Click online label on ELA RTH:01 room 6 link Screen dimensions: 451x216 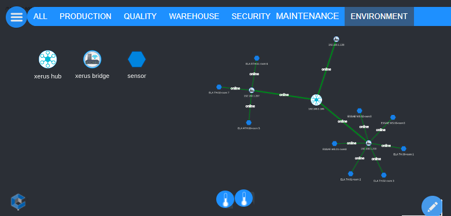pos(254,74)
